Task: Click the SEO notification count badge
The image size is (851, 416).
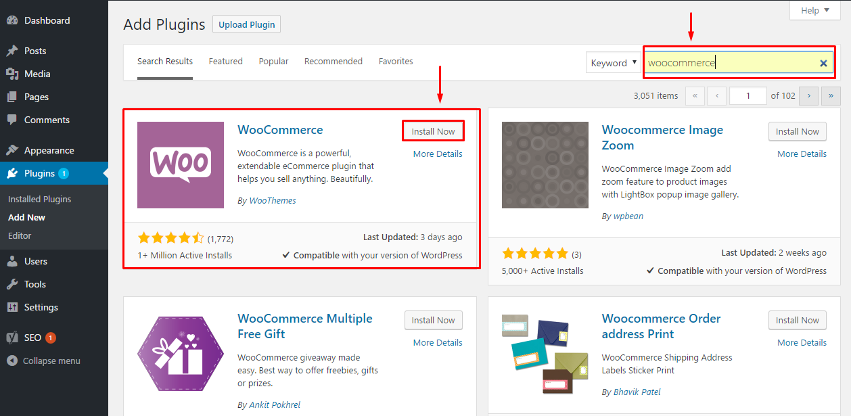Action: click(x=51, y=338)
